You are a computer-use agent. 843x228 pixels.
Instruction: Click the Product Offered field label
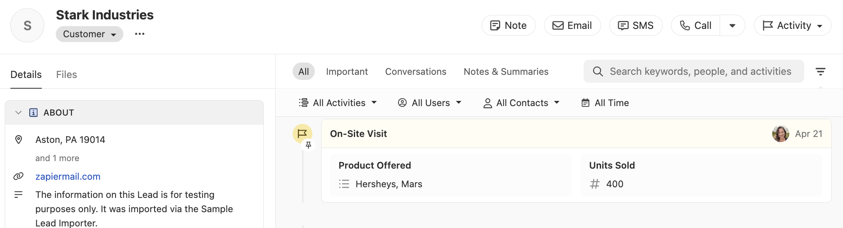click(x=375, y=165)
